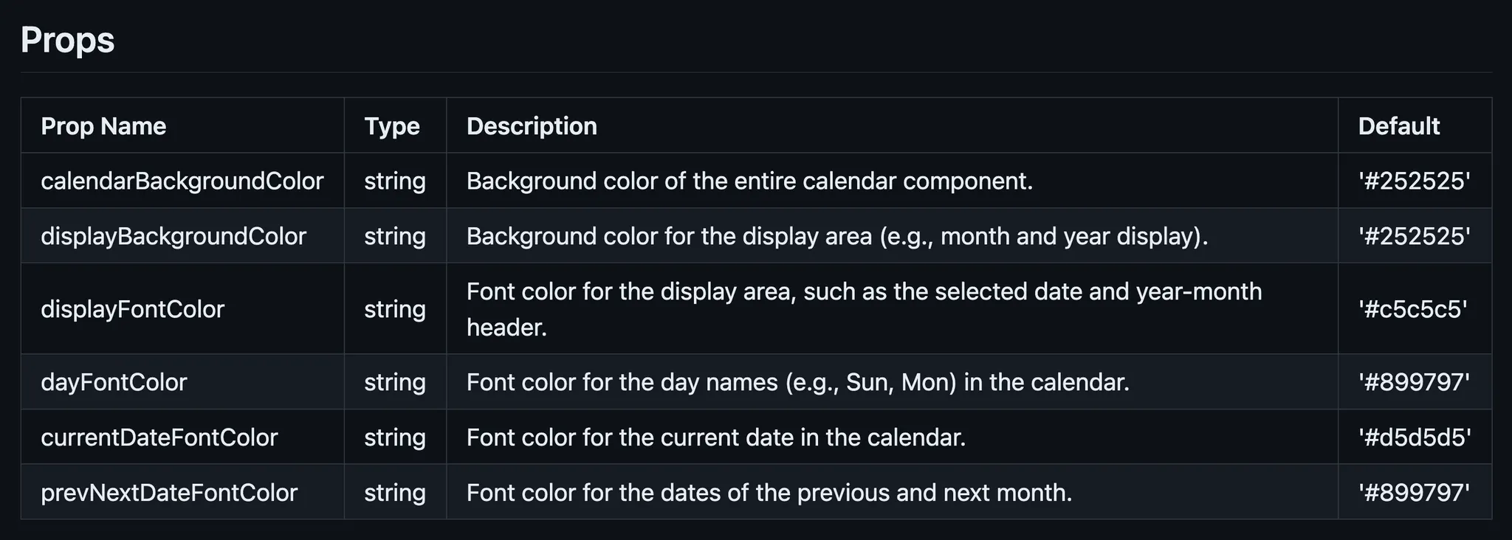This screenshot has width=1512, height=540.
Task: Select the displayBackgroundColor prop name
Action: (x=173, y=236)
